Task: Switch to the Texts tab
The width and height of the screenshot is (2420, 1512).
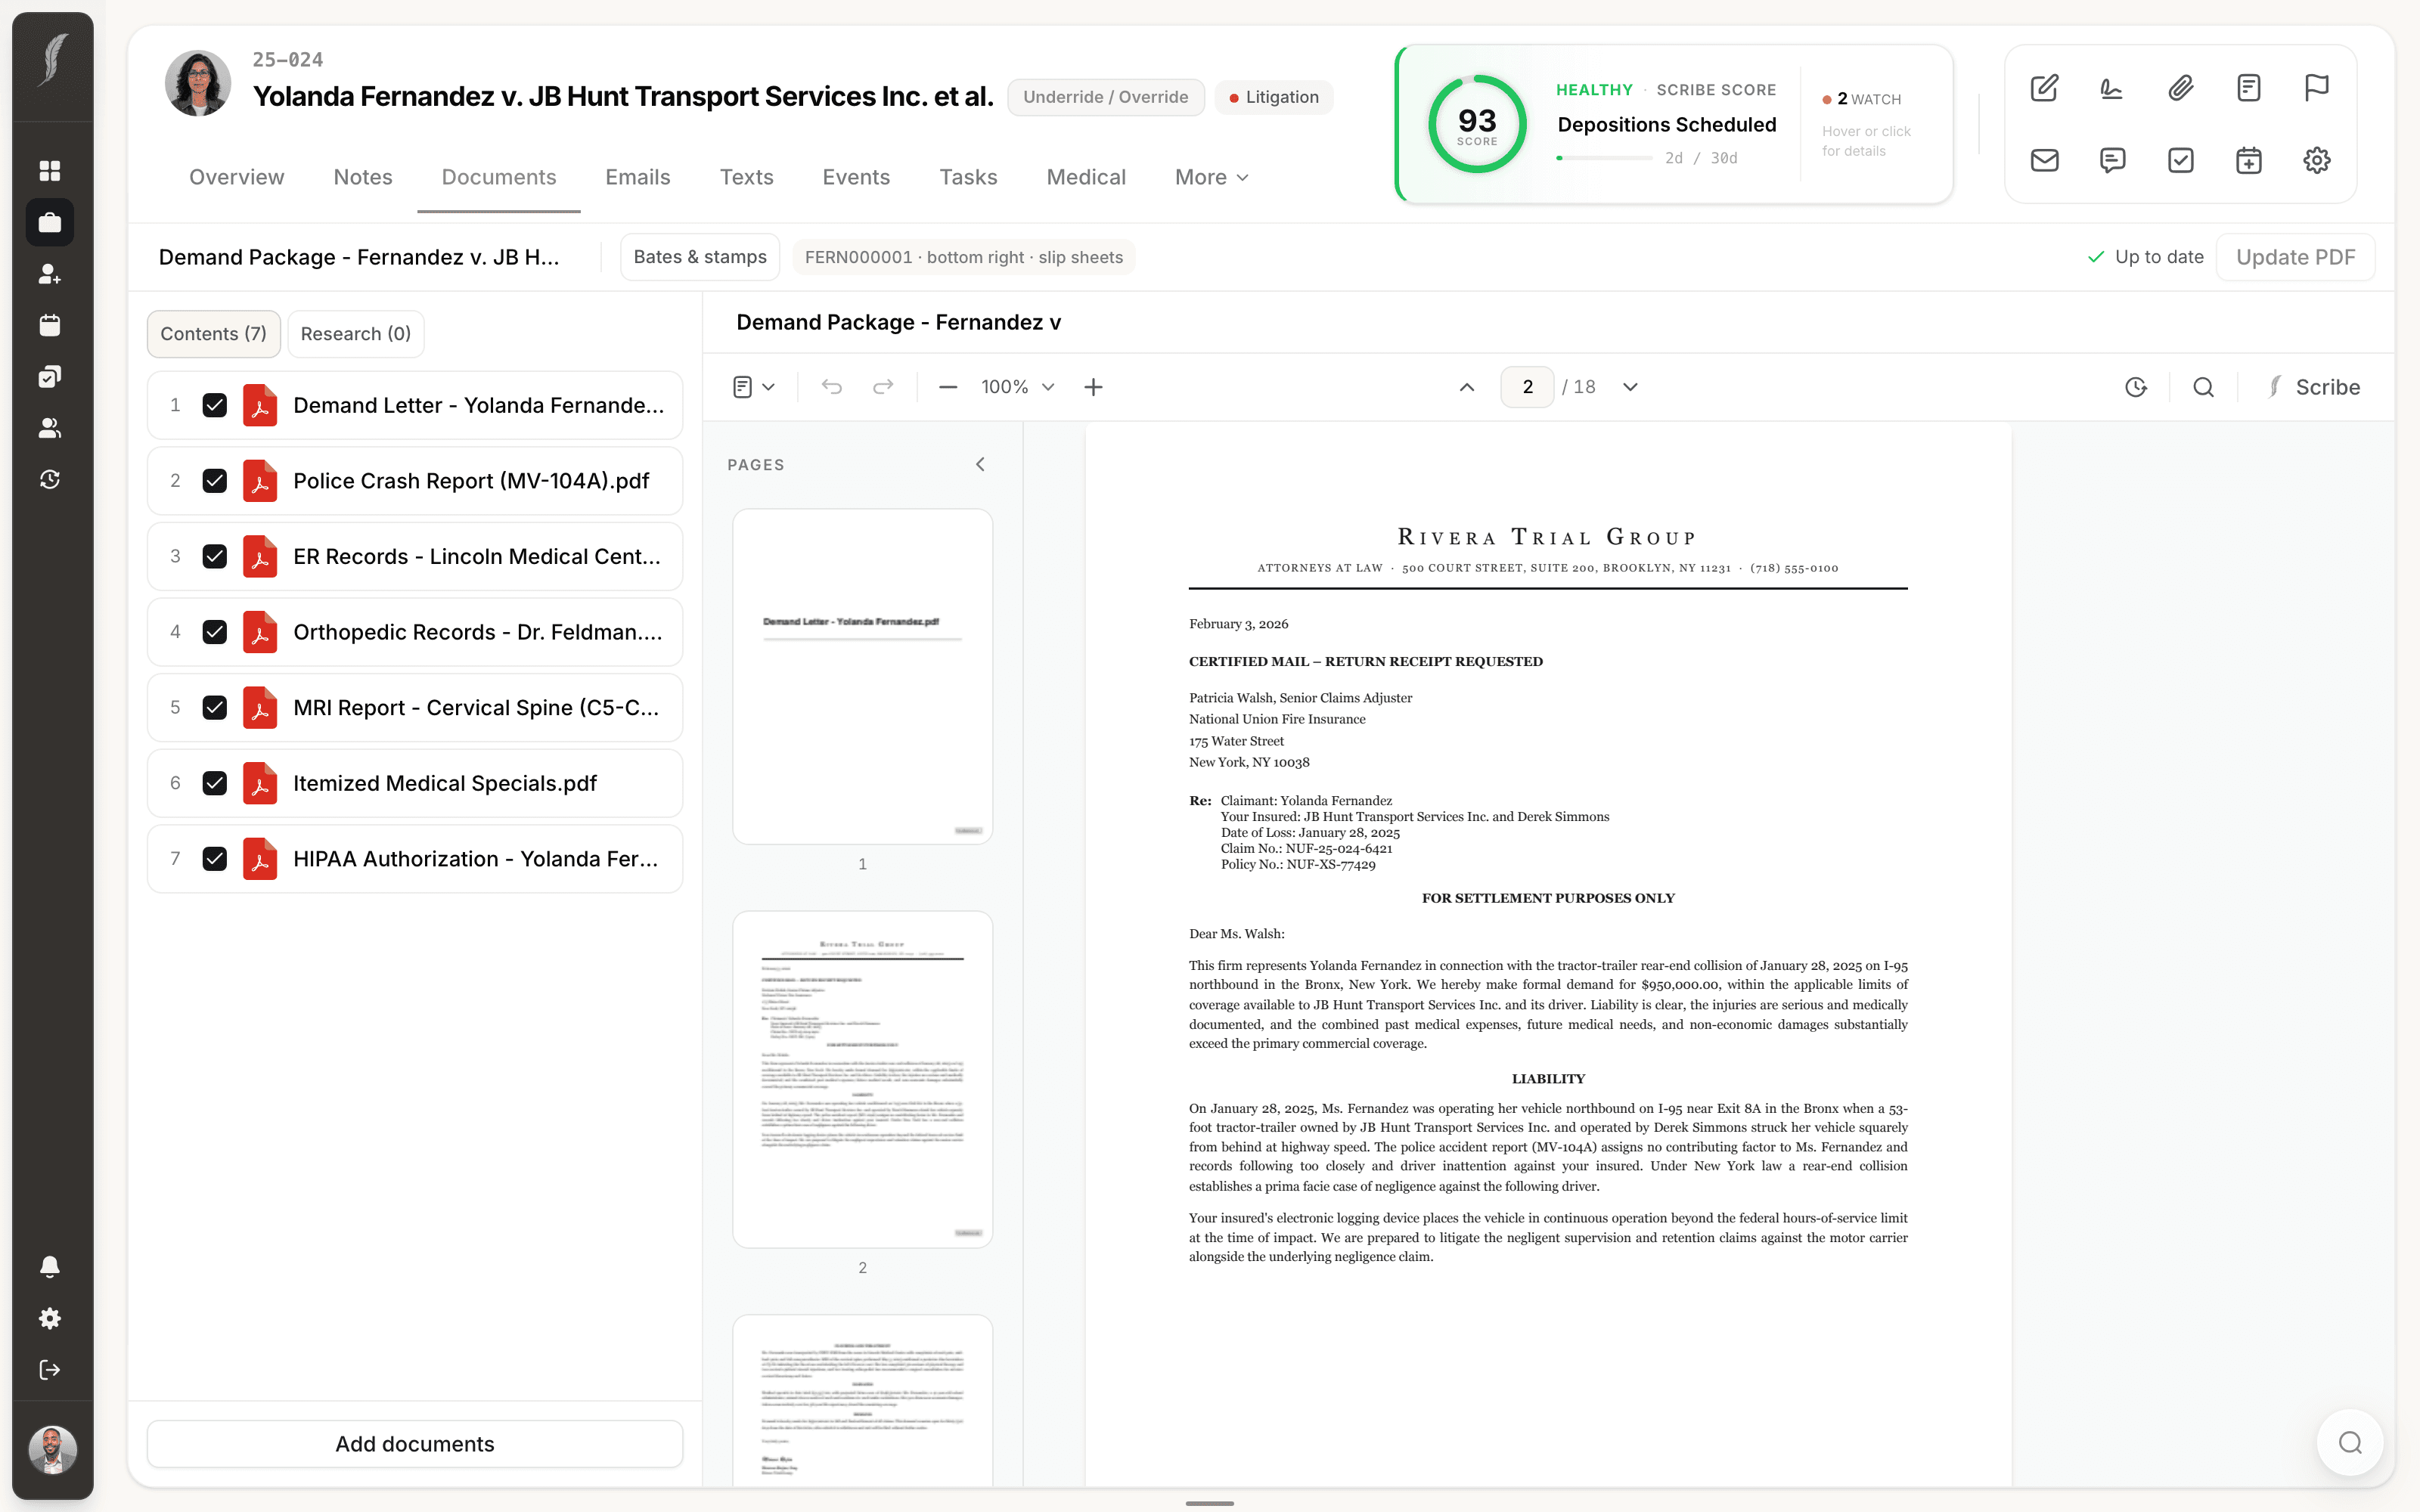Action: (746, 177)
